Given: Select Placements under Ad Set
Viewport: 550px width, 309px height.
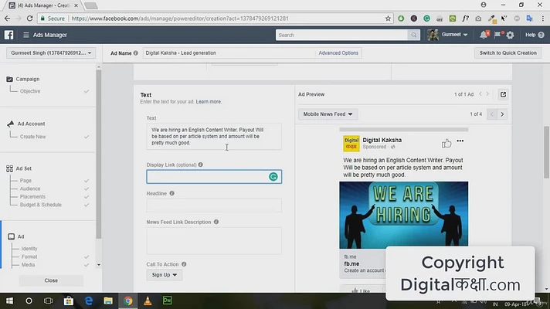Looking at the screenshot, I should (32, 196).
